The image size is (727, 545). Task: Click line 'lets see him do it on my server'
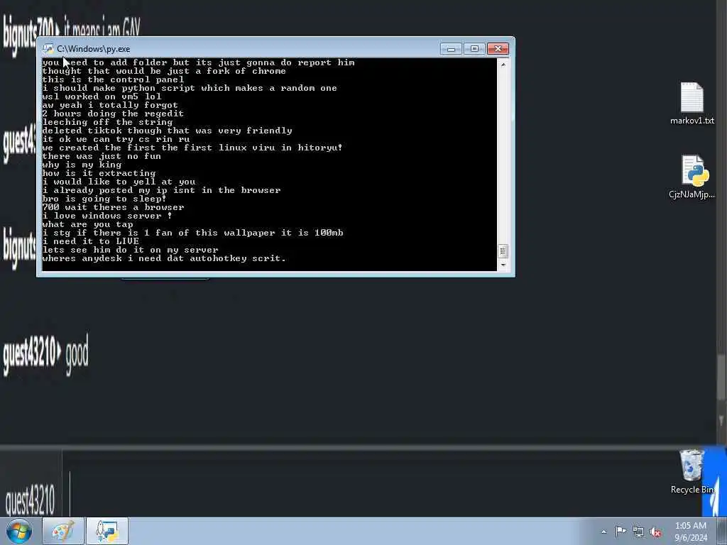(131, 250)
